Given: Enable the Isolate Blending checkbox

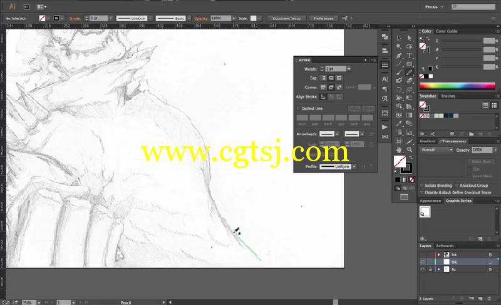Looking at the screenshot, I should tap(421, 186).
